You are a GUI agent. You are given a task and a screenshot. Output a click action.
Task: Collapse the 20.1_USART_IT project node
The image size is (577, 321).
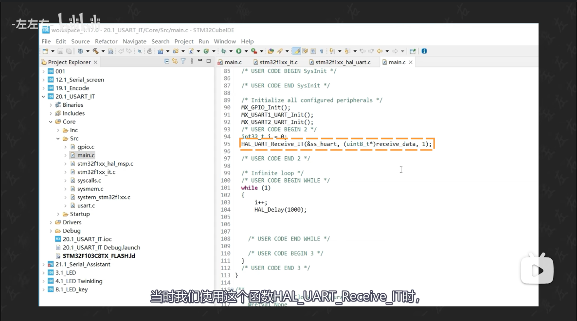coord(44,97)
